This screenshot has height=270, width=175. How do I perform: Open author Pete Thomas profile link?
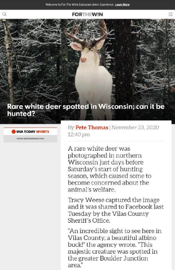[x=92, y=128]
